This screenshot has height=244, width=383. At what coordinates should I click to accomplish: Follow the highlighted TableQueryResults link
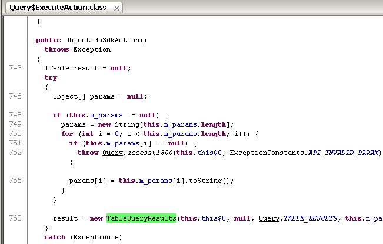click(141, 218)
